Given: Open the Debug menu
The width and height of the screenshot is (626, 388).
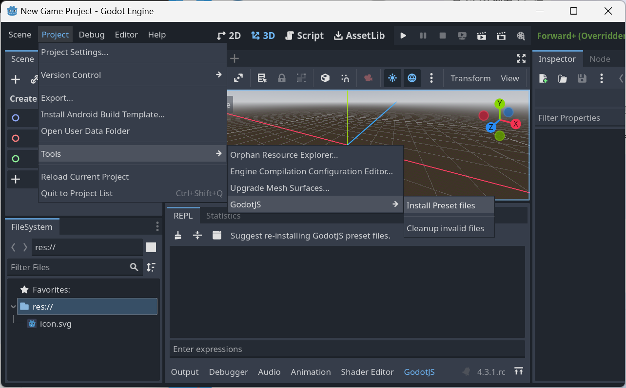Looking at the screenshot, I should pyautogui.click(x=92, y=35).
